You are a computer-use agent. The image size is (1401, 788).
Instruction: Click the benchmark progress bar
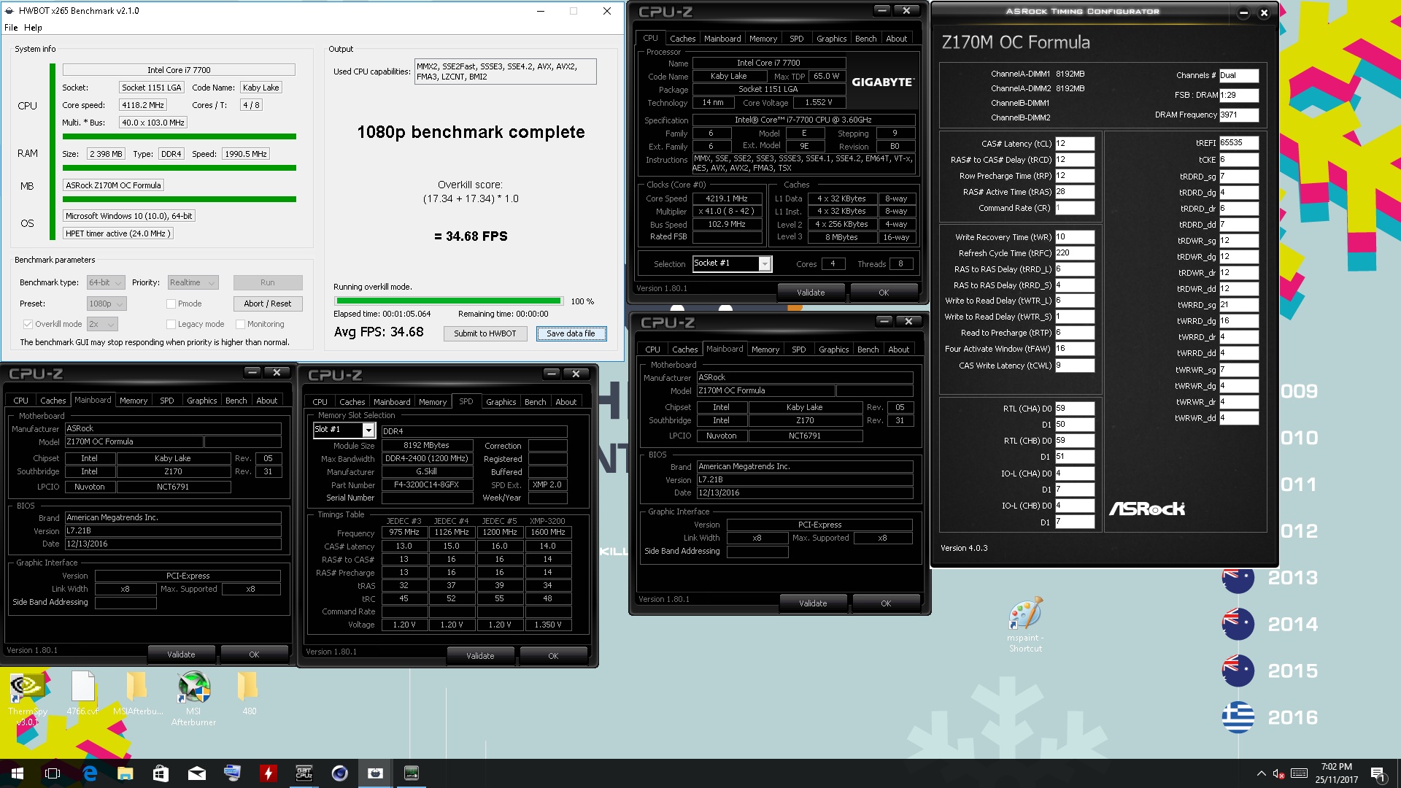(449, 301)
